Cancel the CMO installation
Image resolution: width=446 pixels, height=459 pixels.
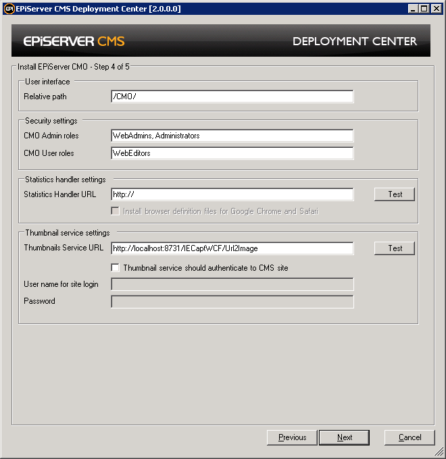[410, 437]
